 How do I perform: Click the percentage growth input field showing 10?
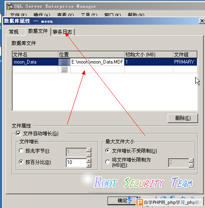point(76,163)
